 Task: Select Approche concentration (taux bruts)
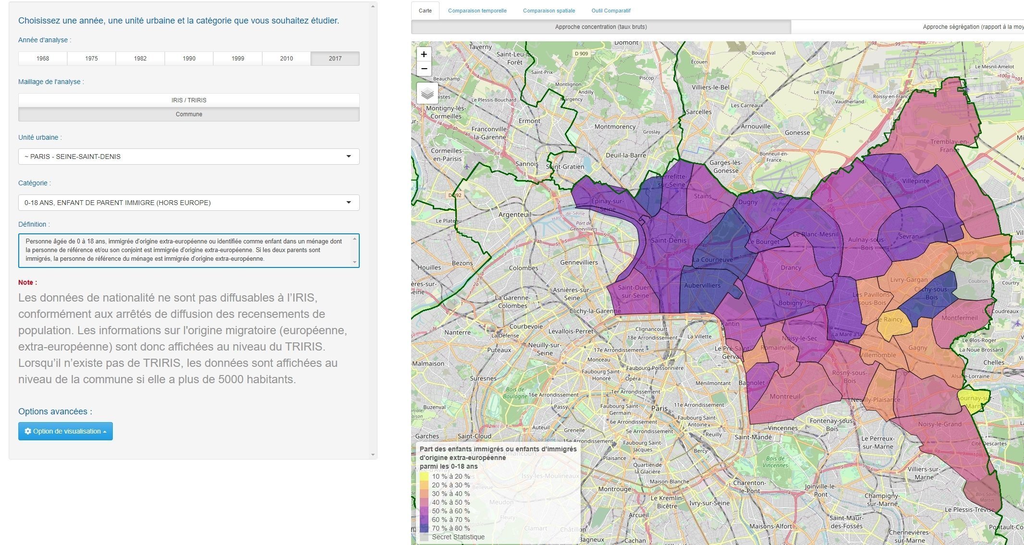pos(600,27)
